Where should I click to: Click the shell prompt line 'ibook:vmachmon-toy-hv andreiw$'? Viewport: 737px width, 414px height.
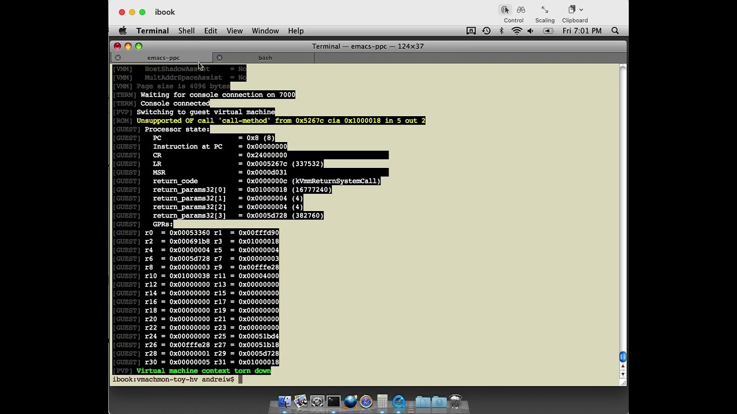point(173,379)
